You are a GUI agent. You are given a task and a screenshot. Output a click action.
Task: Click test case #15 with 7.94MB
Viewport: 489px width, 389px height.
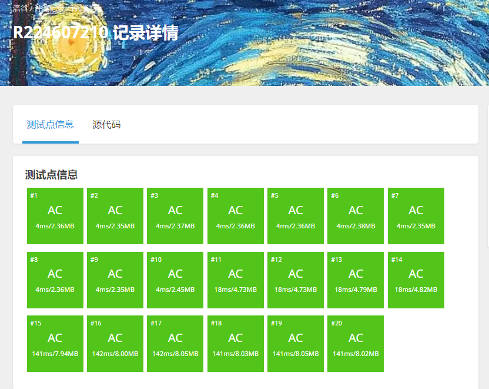tap(55, 344)
